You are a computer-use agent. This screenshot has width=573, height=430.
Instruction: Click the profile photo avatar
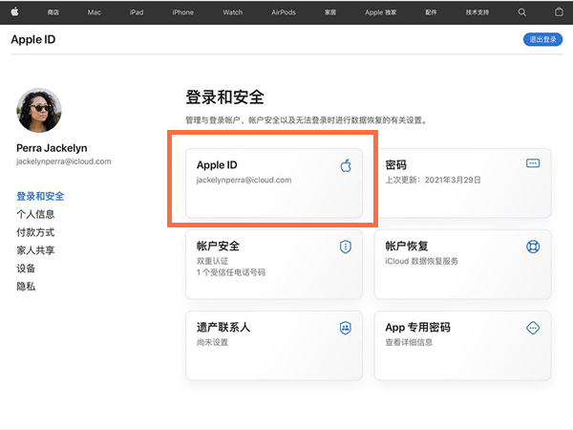pos(39,110)
